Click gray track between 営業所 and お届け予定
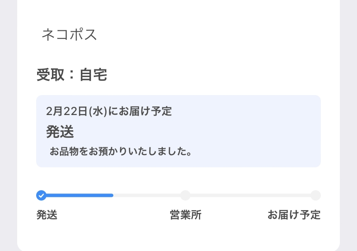Image resolution: width=357 pixels, height=251 pixels. [250, 195]
